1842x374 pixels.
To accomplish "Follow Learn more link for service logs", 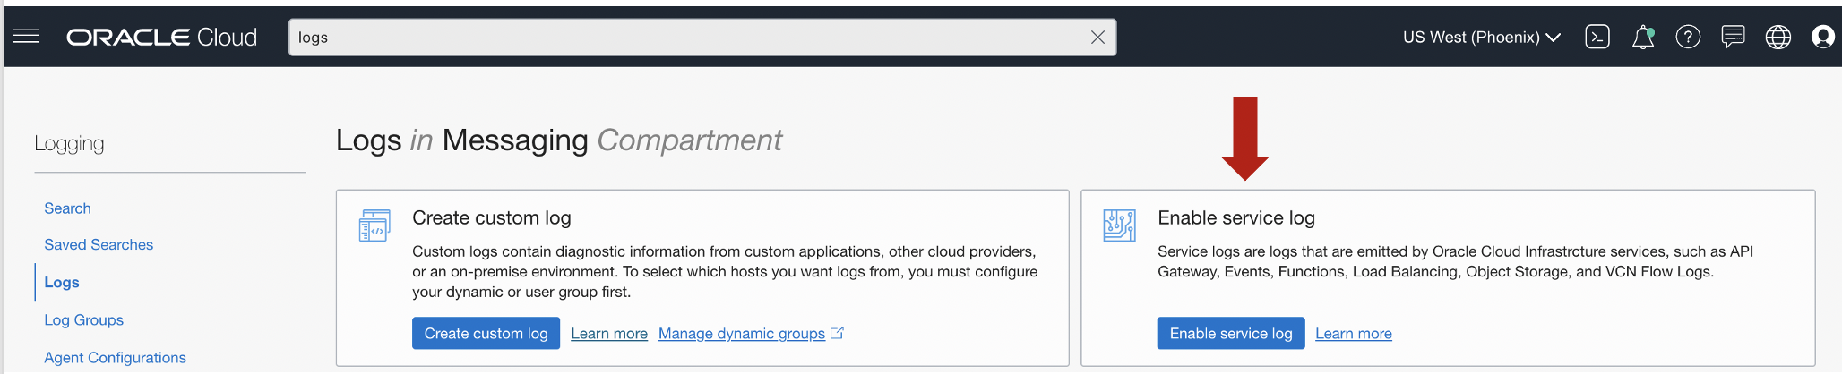I will pyautogui.click(x=1353, y=334).
